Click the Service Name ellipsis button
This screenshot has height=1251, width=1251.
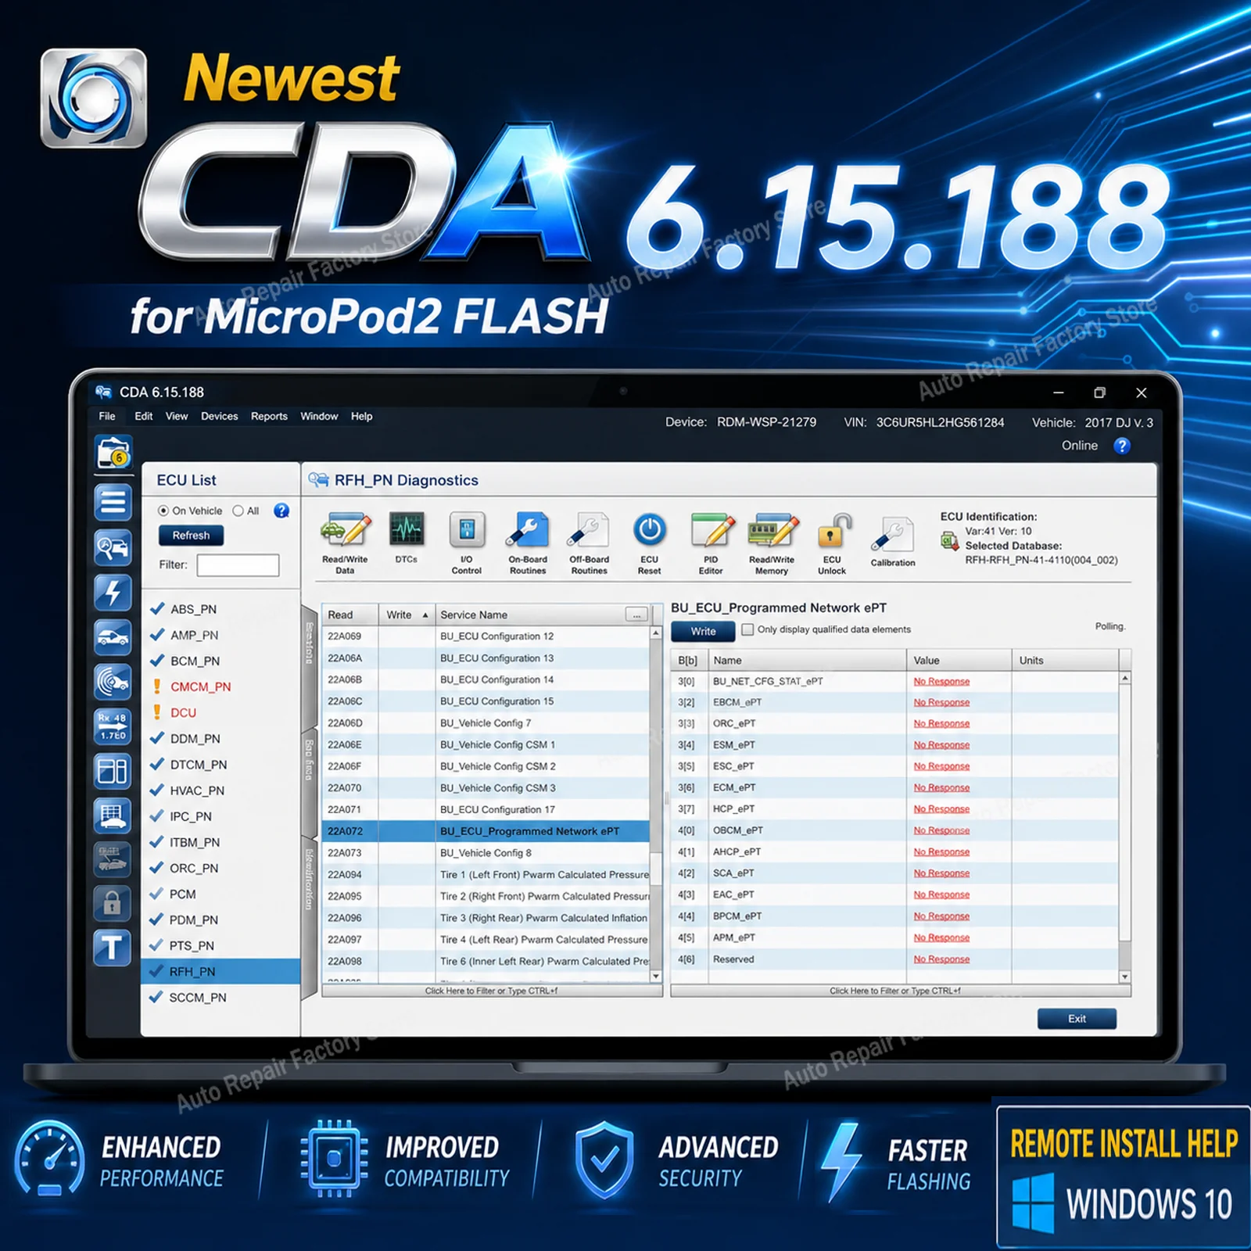pos(636,615)
